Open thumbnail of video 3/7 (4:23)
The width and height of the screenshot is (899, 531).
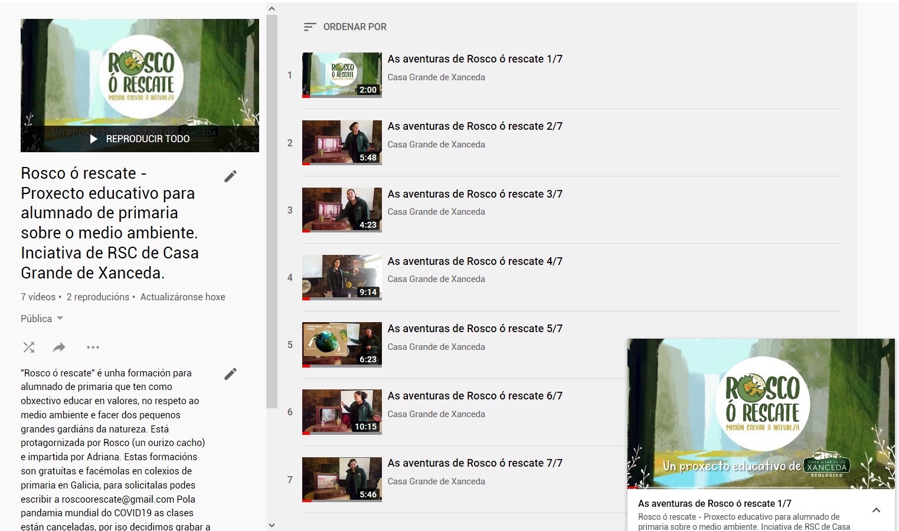[x=342, y=210]
